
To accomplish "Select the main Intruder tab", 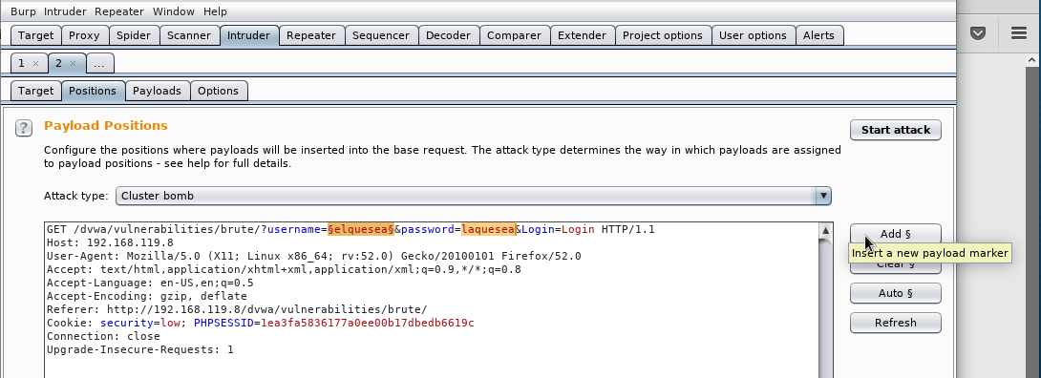I will [249, 35].
